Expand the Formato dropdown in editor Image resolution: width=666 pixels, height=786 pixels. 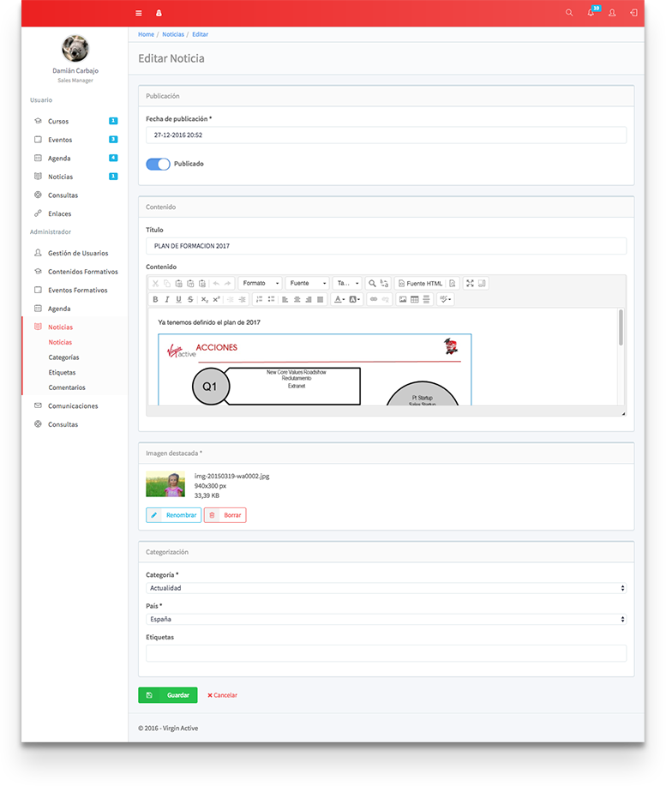click(x=260, y=283)
